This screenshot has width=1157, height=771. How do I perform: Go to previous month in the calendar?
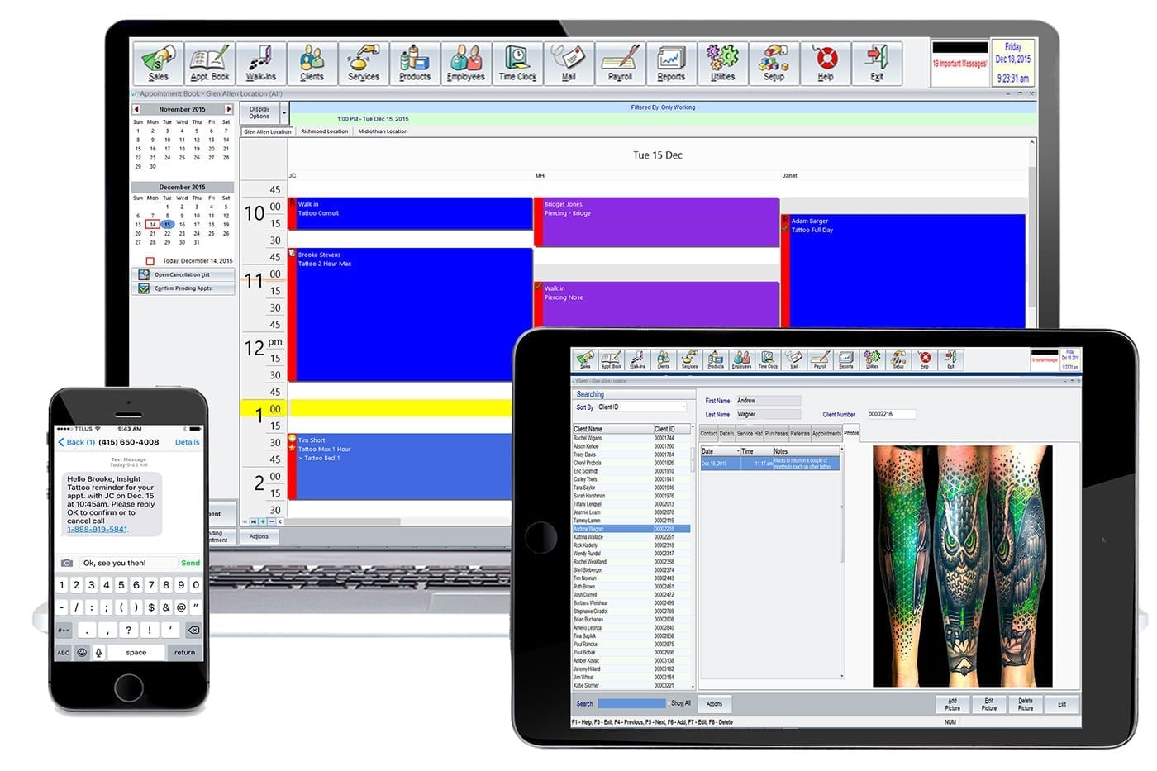[x=136, y=109]
